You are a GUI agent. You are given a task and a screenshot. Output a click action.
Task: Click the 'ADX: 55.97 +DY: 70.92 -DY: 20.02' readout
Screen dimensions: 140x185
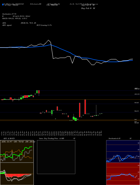[18, 142]
